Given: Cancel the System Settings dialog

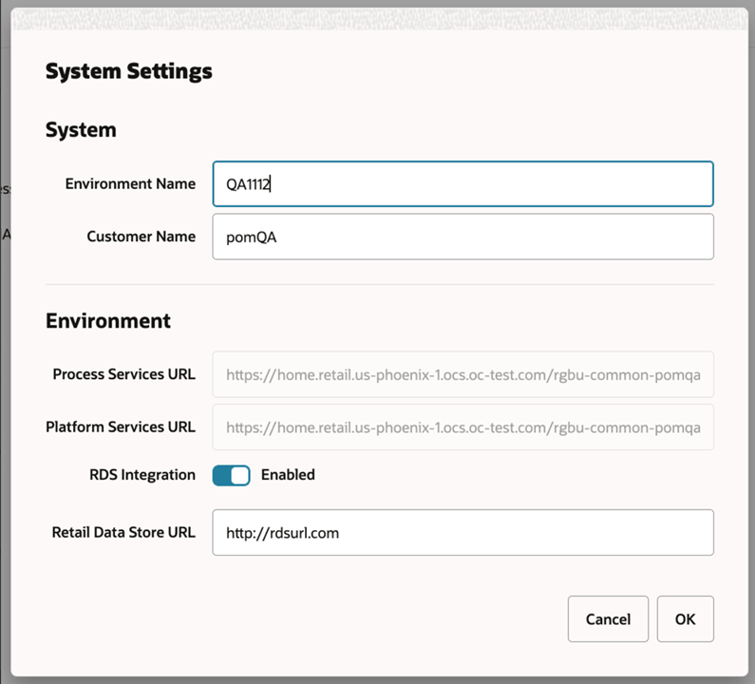Looking at the screenshot, I should (608, 619).
